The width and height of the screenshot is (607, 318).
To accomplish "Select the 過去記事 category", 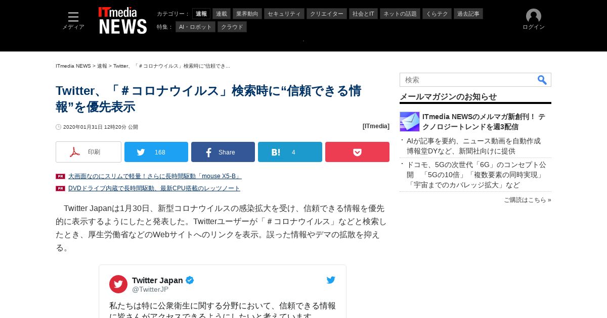I will pyautogui.click(x=468, y=14).
